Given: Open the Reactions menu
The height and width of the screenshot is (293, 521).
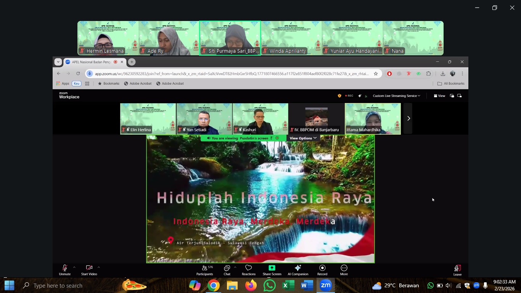Looking at the screenshot, I should pos(248,270).
